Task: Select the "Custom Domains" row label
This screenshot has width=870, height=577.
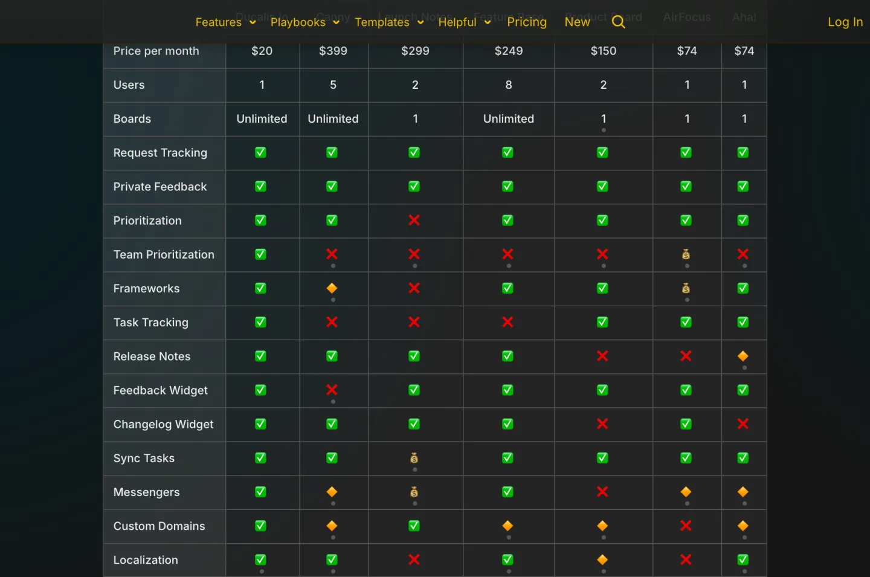Action: click(159, 526)
